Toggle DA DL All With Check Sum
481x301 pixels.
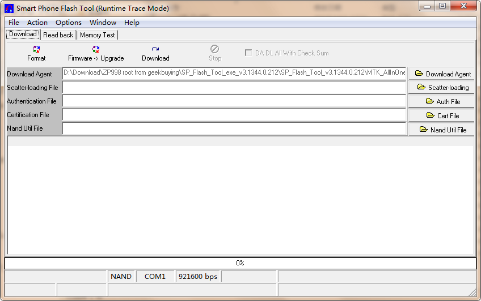248,53
